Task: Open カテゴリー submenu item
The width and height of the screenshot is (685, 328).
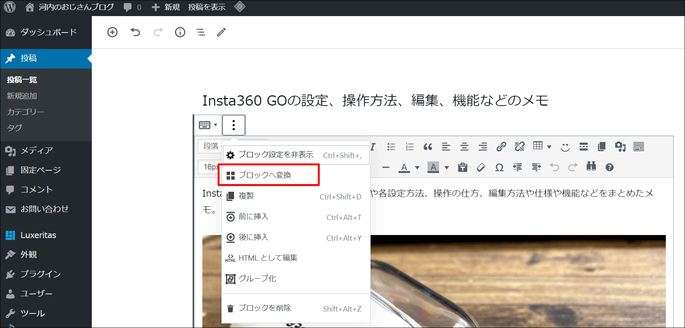Action: click(26, 112)
